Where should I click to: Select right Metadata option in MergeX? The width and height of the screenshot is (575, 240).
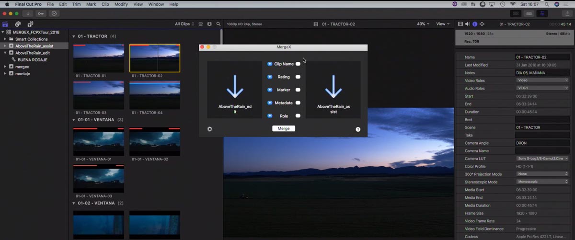[x=298, y=103]
